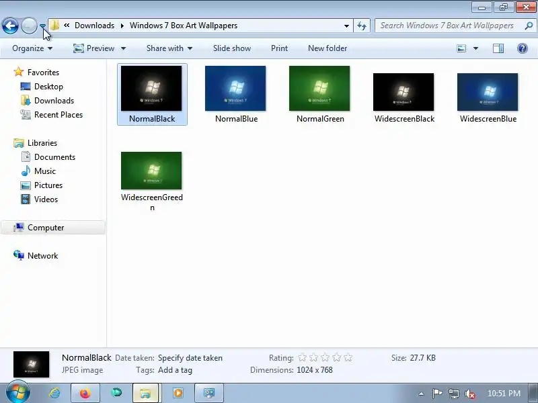Expand the address bar double-chevron for parent folders
This screenshot has height=403, width=538.
point(67,26)
